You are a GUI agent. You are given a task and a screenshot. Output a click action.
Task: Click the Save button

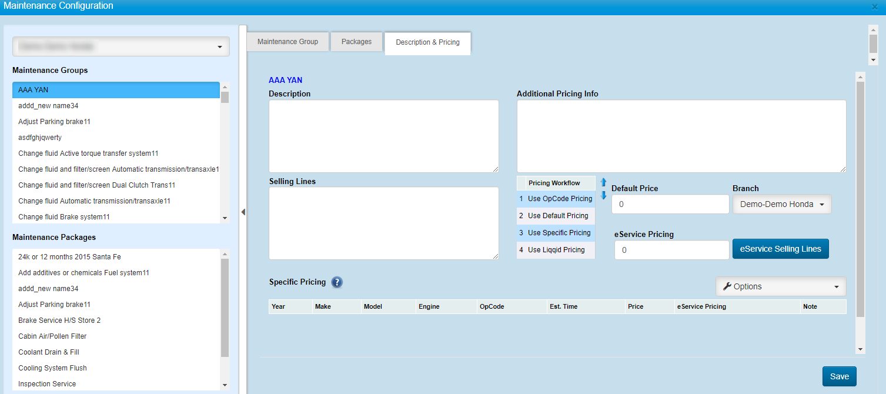point(839,376)
